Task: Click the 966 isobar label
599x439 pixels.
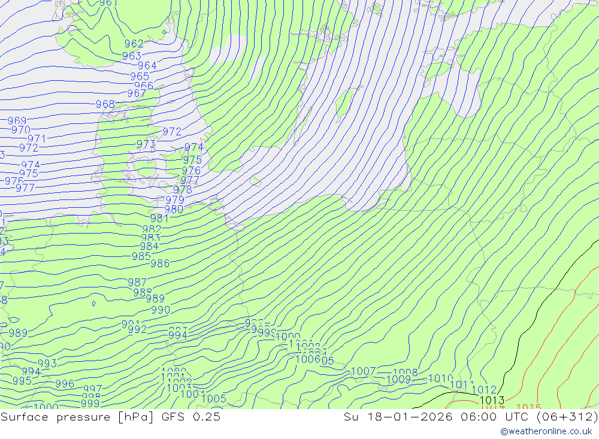Action: 144,86
